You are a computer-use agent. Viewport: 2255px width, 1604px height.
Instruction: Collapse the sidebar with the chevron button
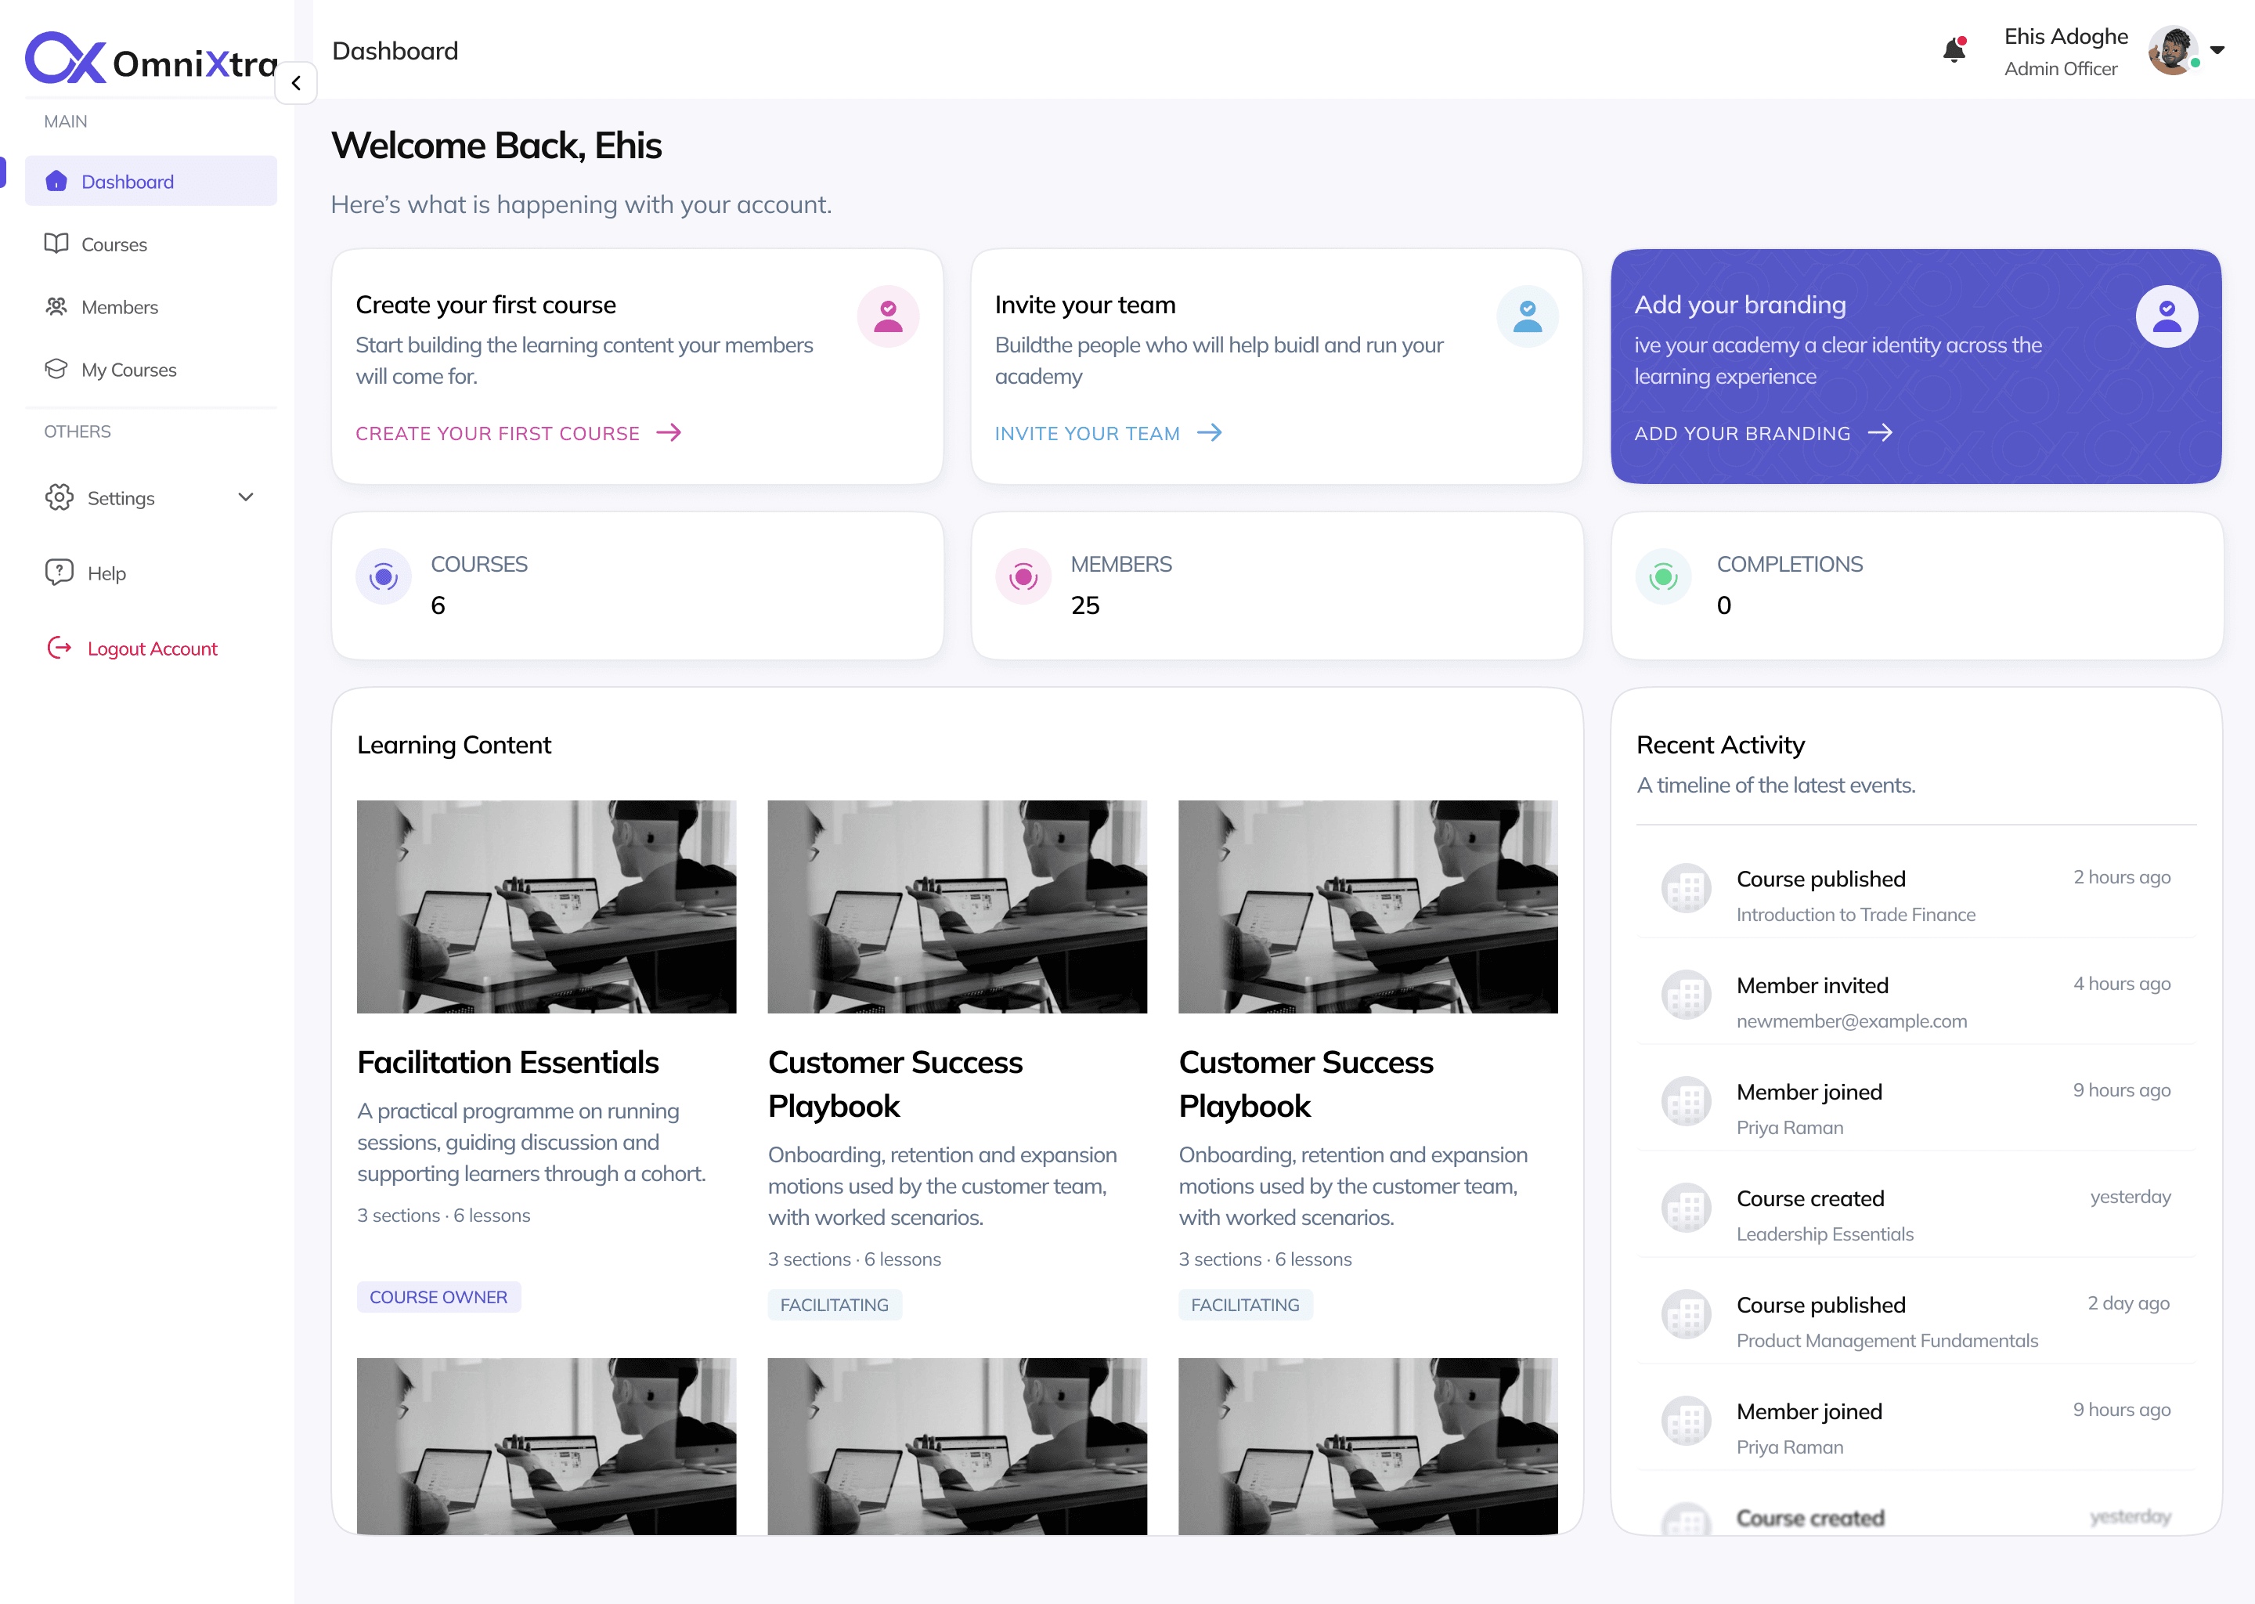click(296, 83)
